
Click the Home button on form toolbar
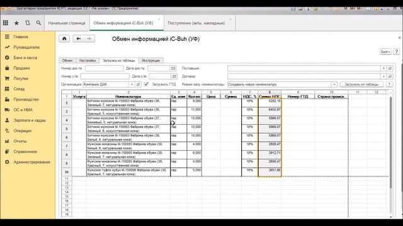64,39
